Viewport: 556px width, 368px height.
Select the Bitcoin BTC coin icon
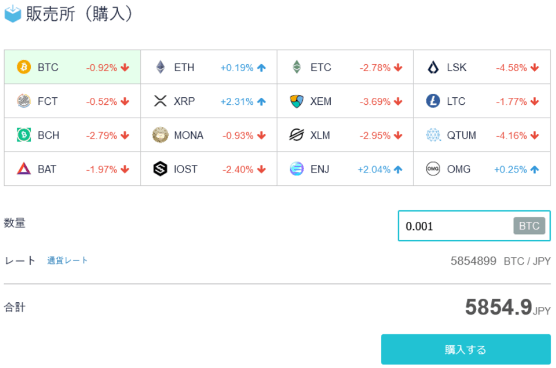[x=23, y=67]
